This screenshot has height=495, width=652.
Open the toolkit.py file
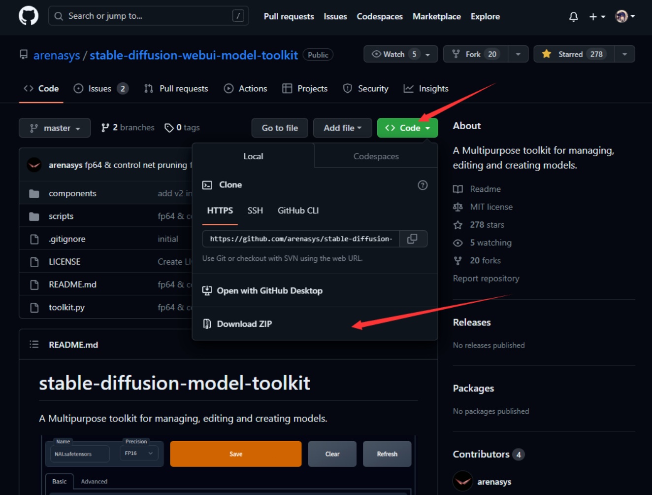tap(66, 307)
